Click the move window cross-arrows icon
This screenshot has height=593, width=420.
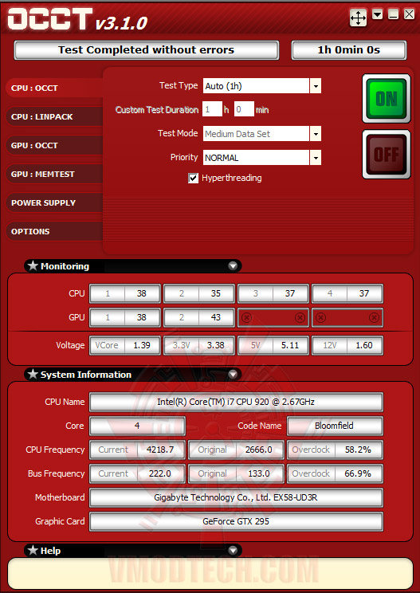pos(358,18)
